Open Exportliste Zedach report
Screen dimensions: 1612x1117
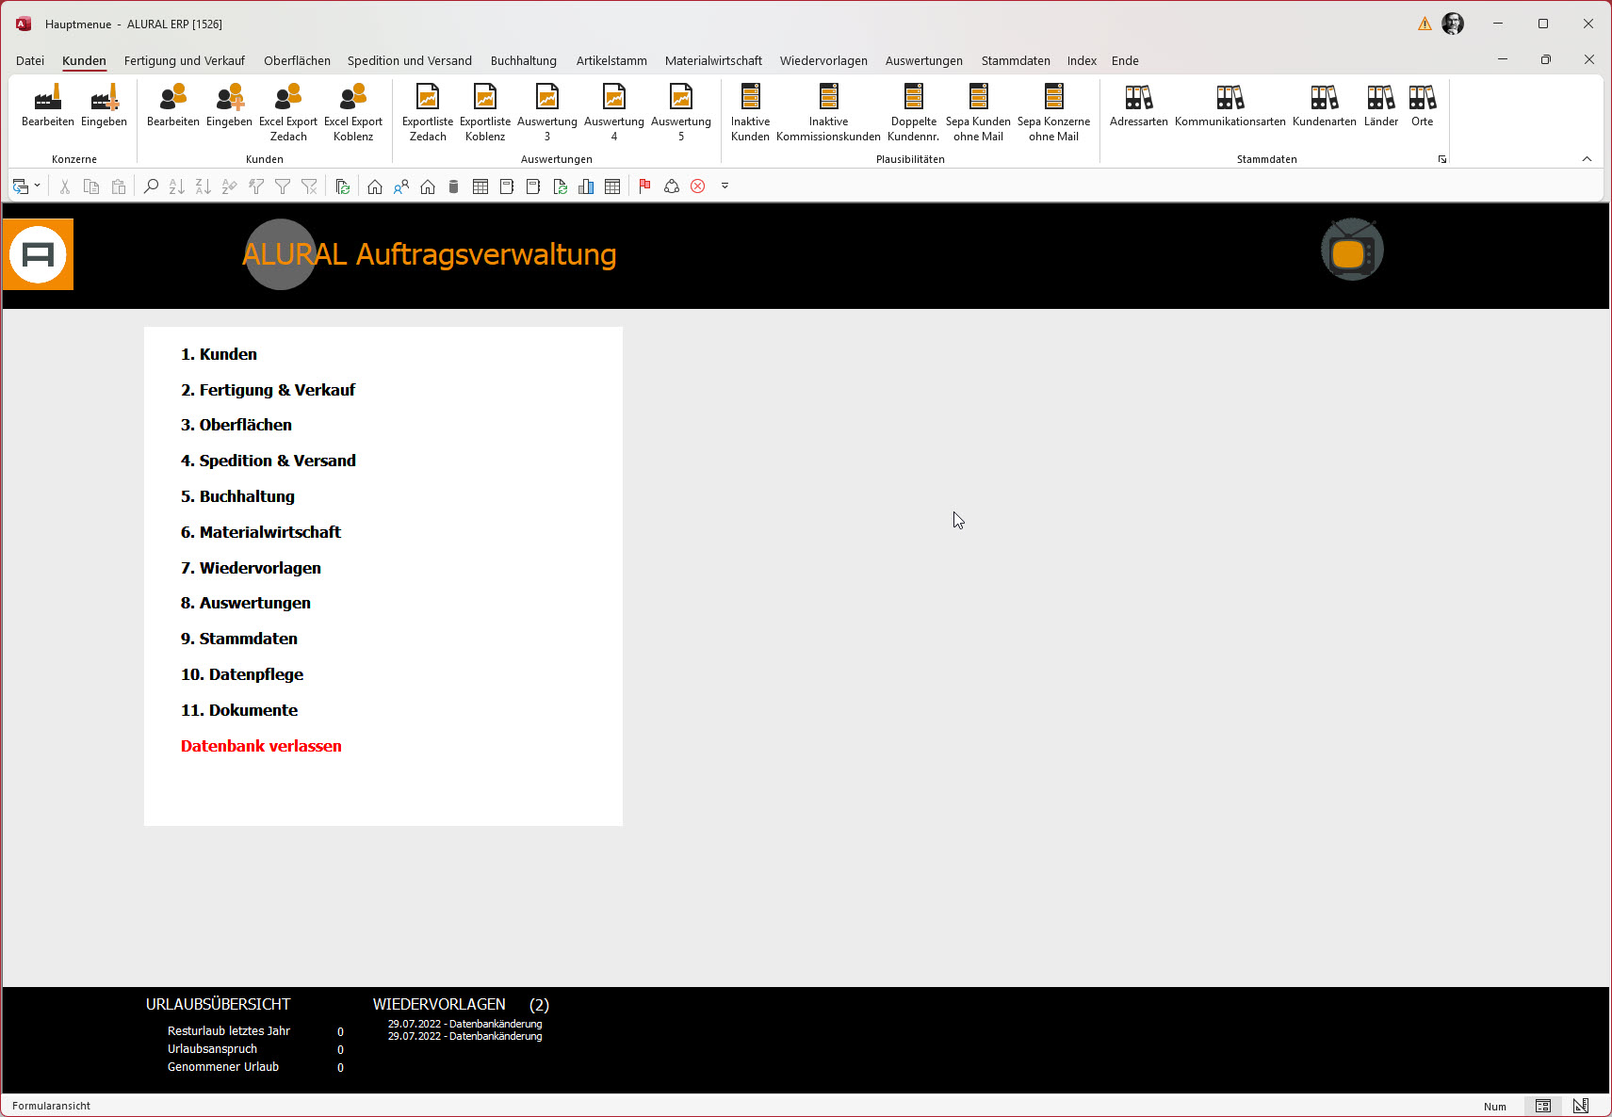click(428, 98)
